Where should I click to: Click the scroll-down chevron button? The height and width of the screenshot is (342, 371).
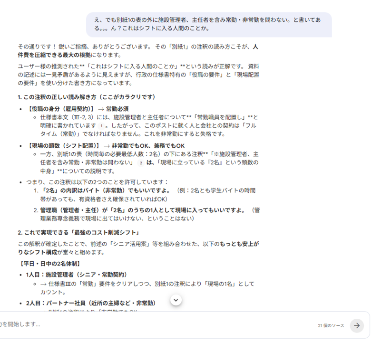[176, 300]
